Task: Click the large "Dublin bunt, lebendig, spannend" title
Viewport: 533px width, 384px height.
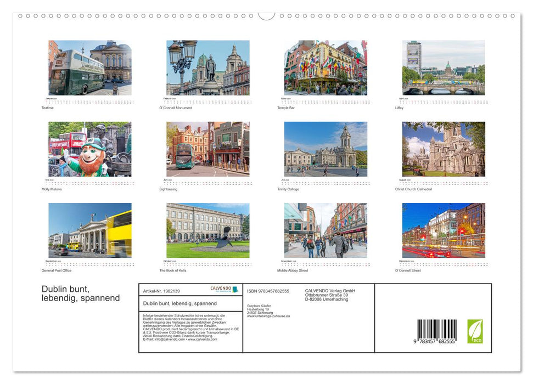Action: click(81, 293)
